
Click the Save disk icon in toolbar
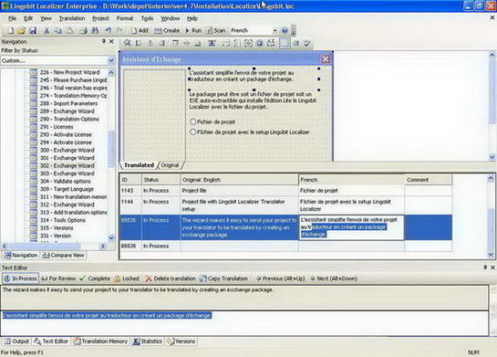[33, 30]
